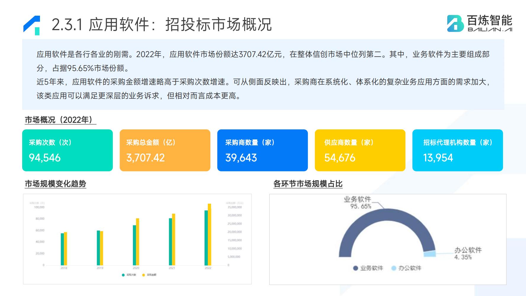Select the blue 采购商数量（家）card
The width and height of the screenshot is (526, 296).
[x=263, y=150]
